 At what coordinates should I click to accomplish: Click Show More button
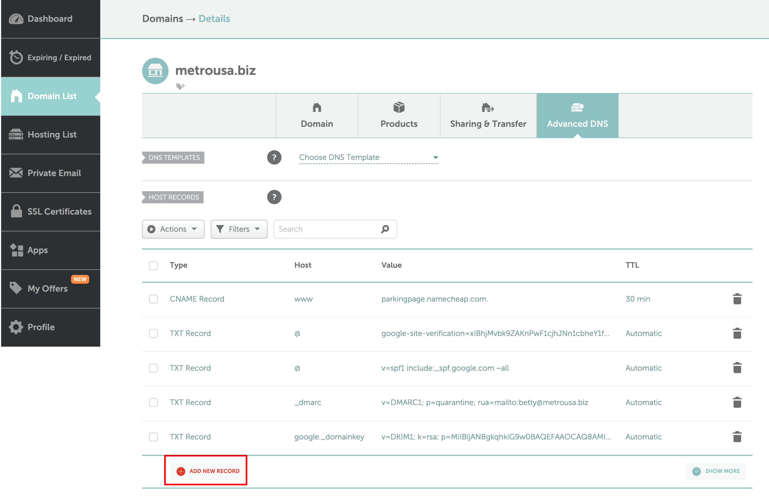tap(715, 471)
